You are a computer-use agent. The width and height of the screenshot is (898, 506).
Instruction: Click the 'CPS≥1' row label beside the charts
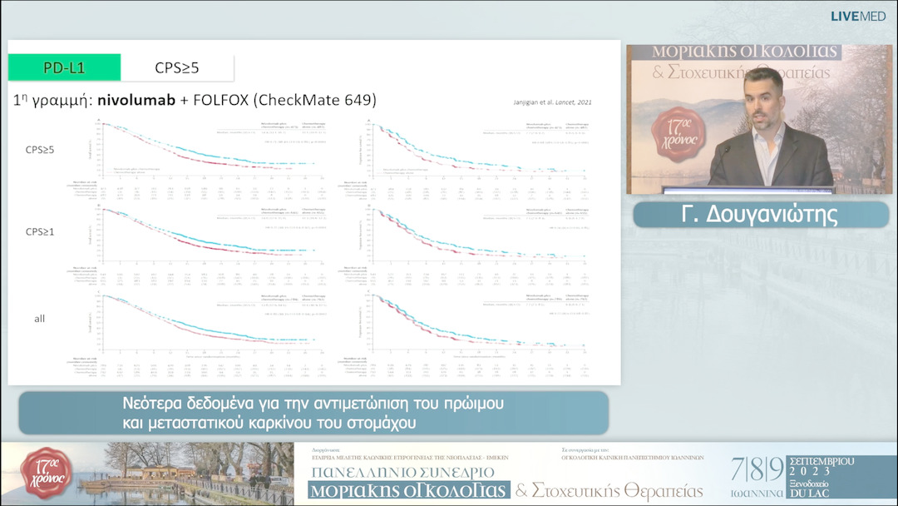pos(40,231)
